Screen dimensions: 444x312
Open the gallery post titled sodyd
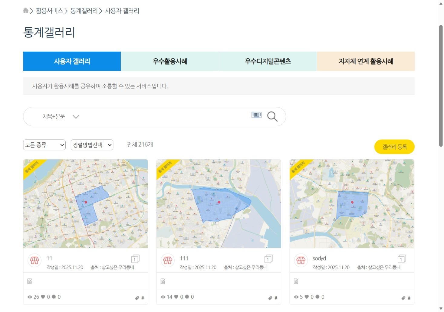click(x=319, y=258)
